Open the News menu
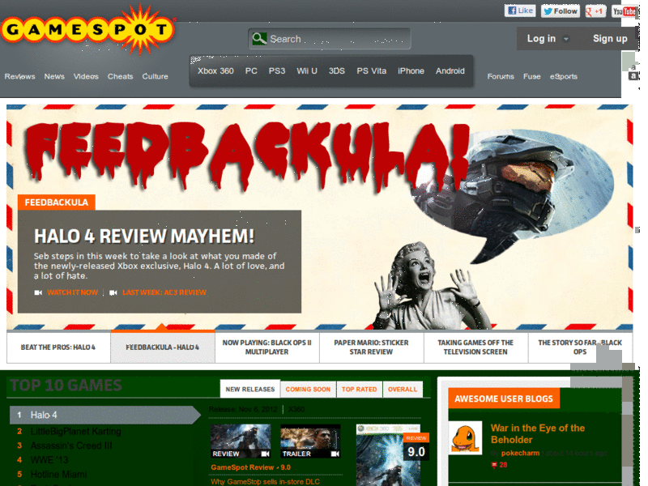 54,76
